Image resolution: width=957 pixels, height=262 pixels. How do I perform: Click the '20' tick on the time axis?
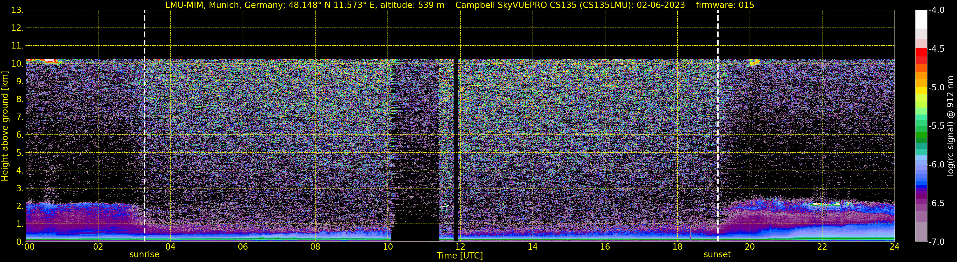(750, 247)
